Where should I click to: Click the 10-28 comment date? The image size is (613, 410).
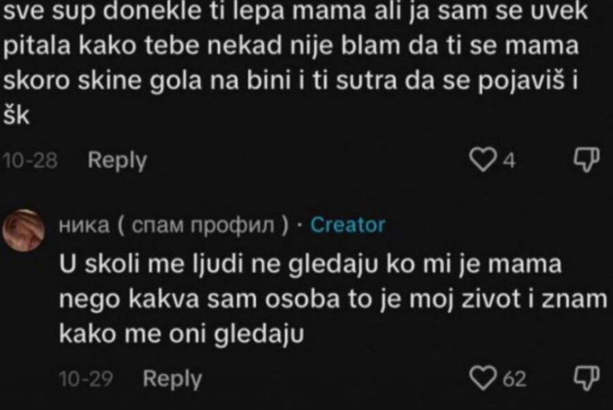(30, 161)
